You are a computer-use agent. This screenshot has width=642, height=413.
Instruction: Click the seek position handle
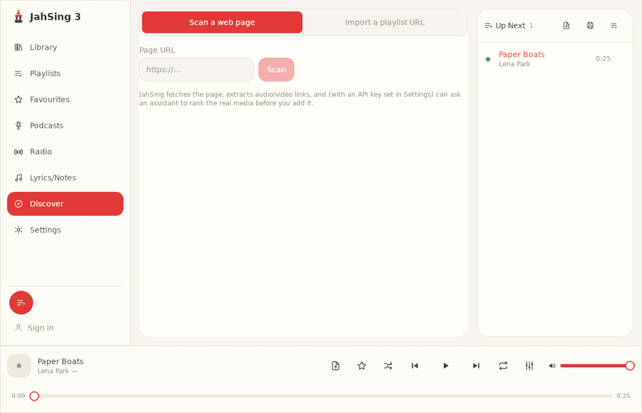34,396
